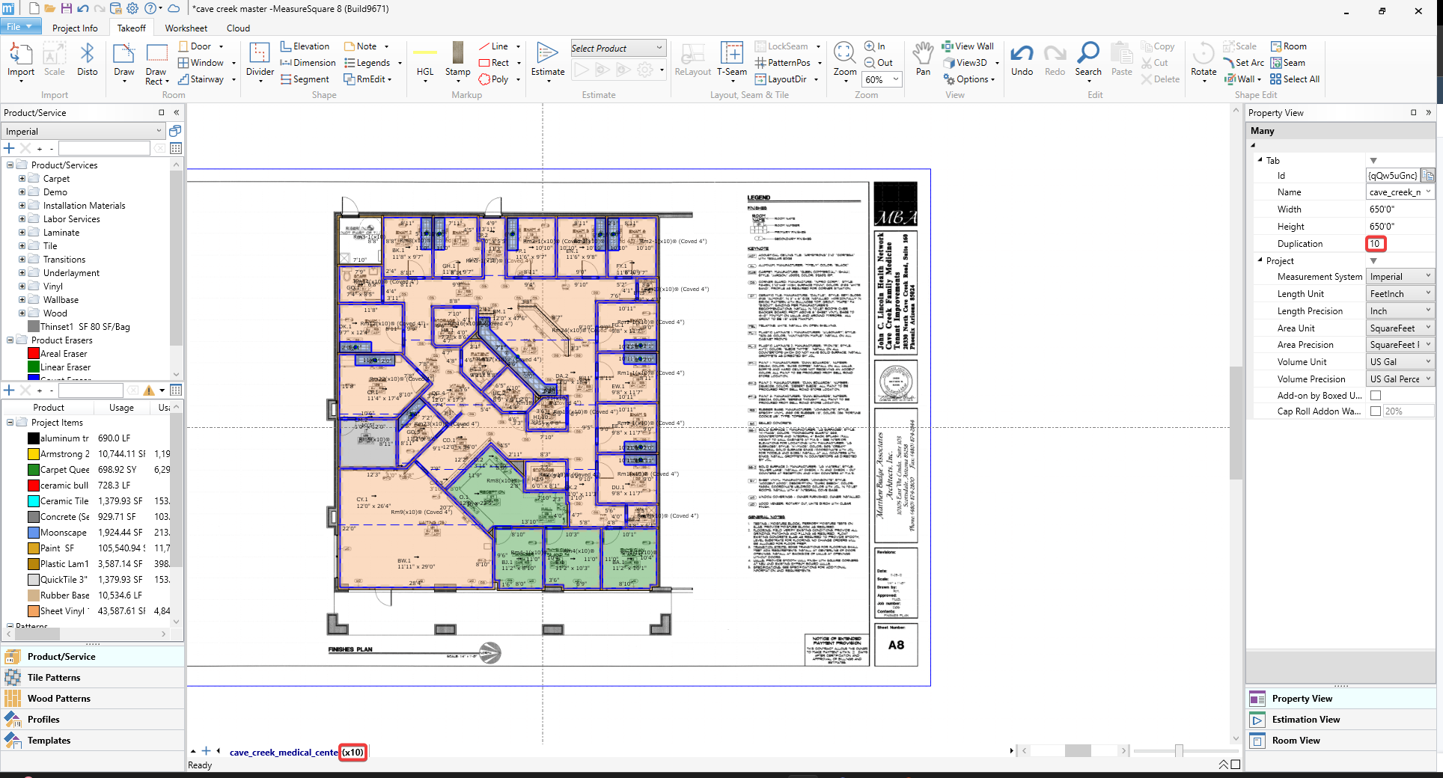Show the Profiles panel
The width and height of the screenshot is (1443, 778).
tap(93, 720)
